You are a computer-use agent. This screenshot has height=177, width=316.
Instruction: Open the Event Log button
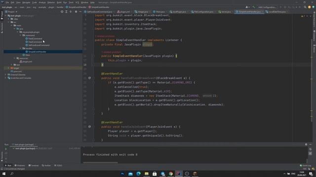point(305,166)
